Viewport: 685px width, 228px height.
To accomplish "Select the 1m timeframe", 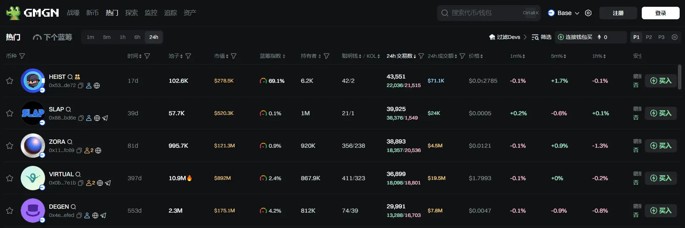I will tap(90, 37).
